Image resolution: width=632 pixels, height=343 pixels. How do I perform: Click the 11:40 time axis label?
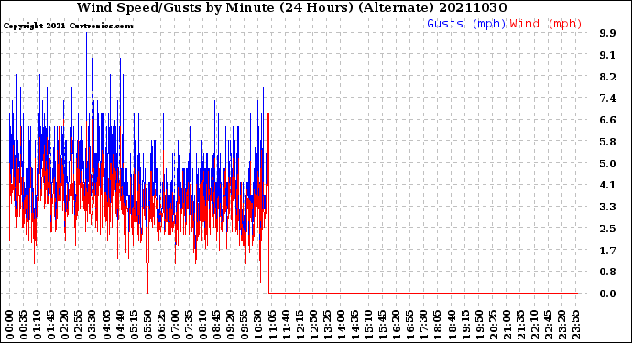point(286,325)
